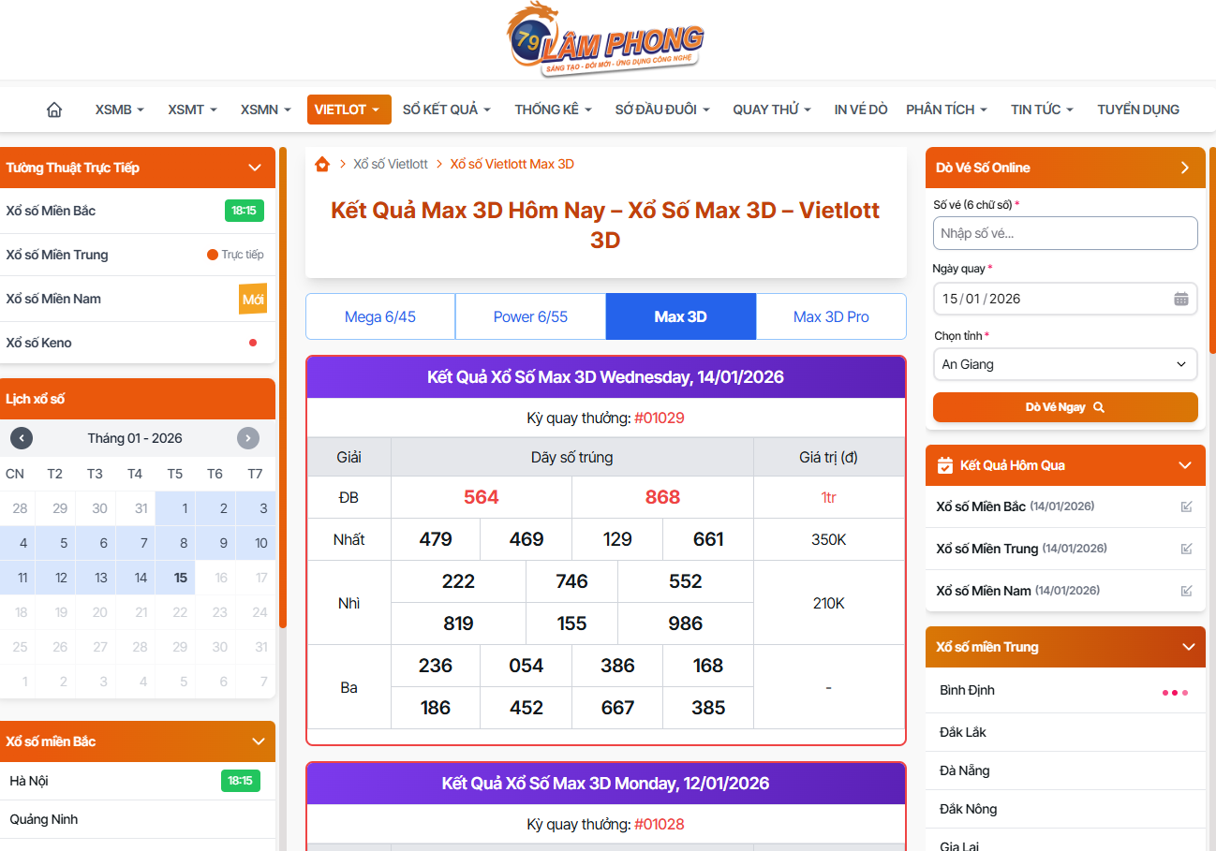Screen dimensions: 1216x851
Task: Click edit icon beside Xổ số Miền Trung result
Action: 1186,549
